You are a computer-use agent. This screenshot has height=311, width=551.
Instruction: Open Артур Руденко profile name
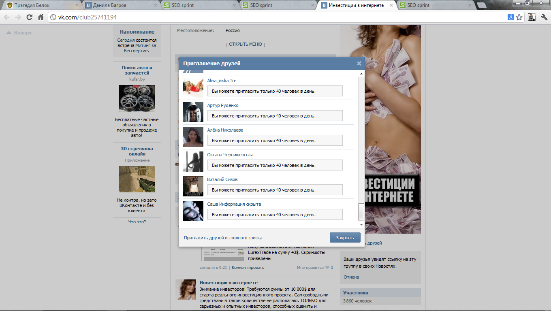223,105
